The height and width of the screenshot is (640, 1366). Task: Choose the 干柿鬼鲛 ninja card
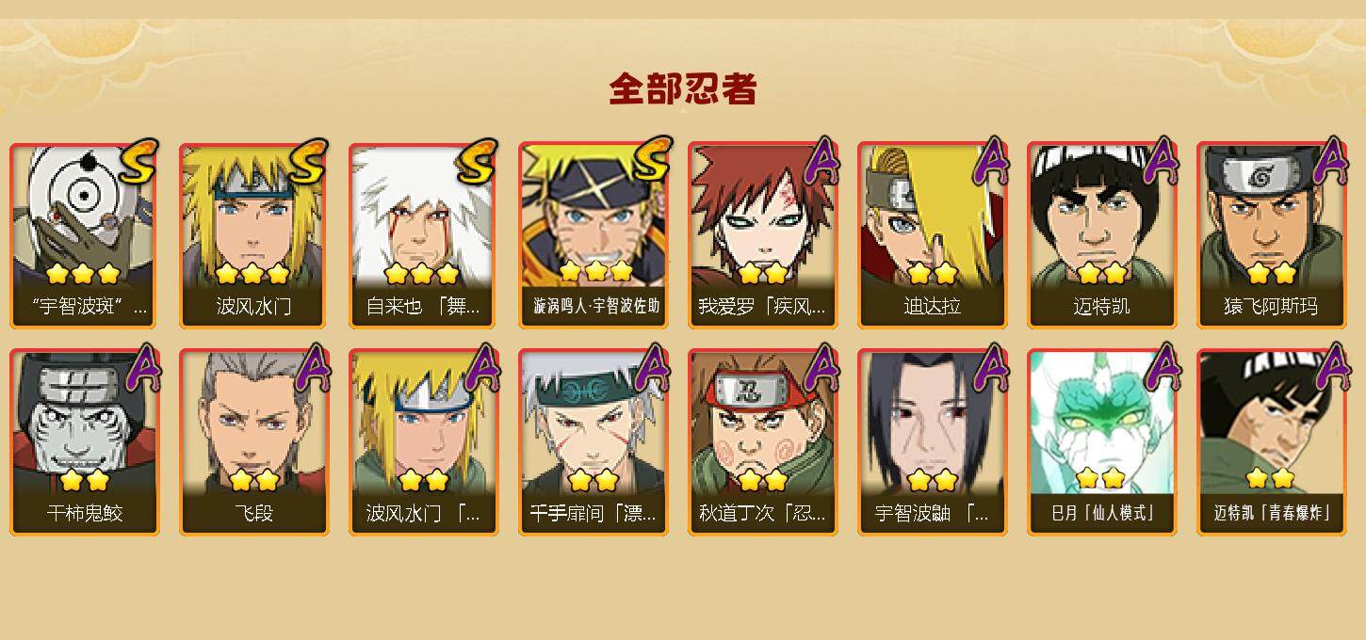point(85,442)
